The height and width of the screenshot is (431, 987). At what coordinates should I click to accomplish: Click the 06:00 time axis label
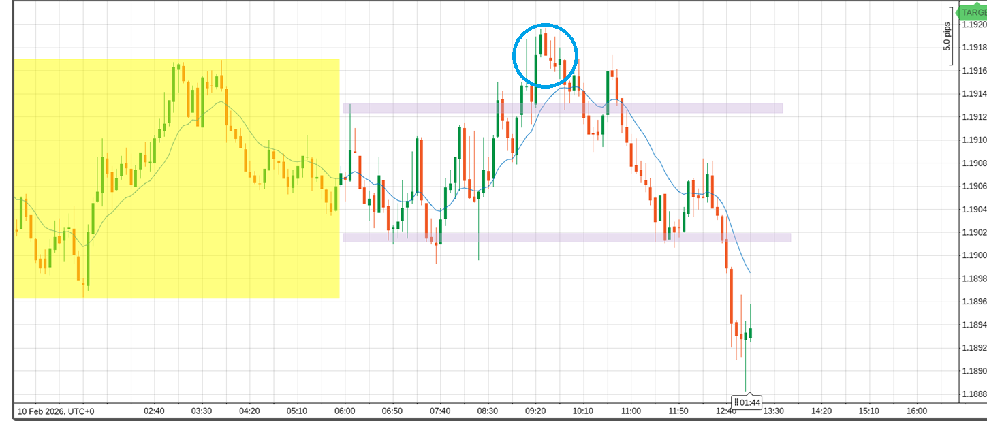[x=345, y=411]
